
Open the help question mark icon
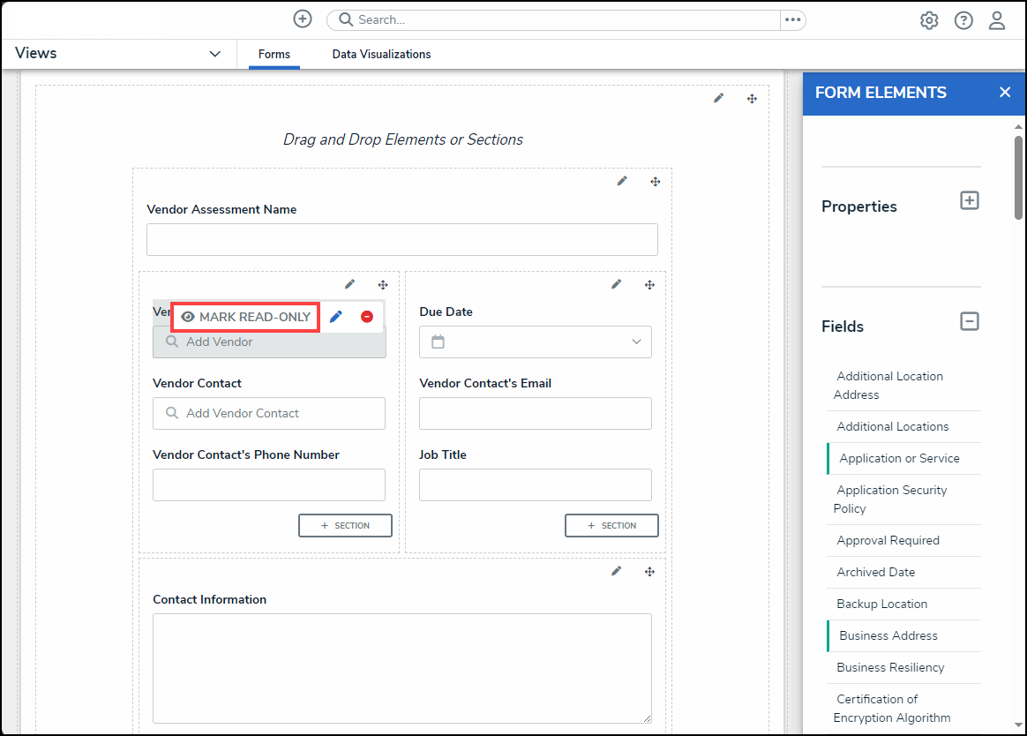click(x=963, y=20)
